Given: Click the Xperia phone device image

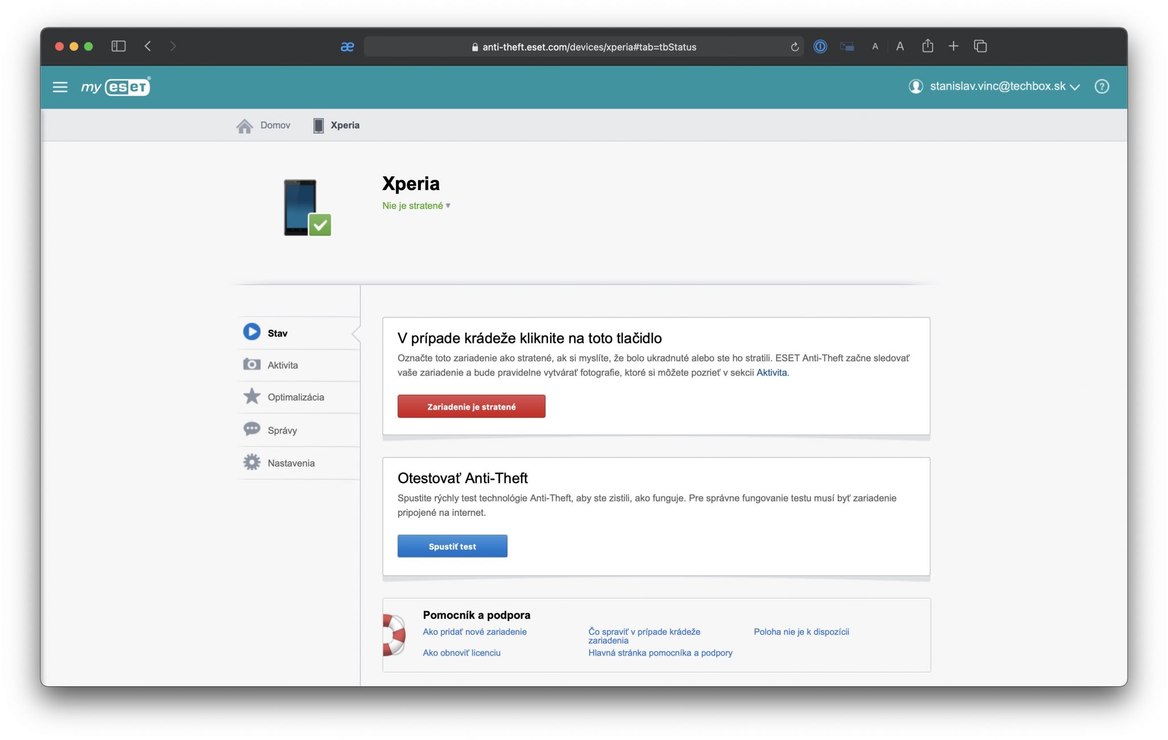Looking at the screenshot, I should coord(307,208).
